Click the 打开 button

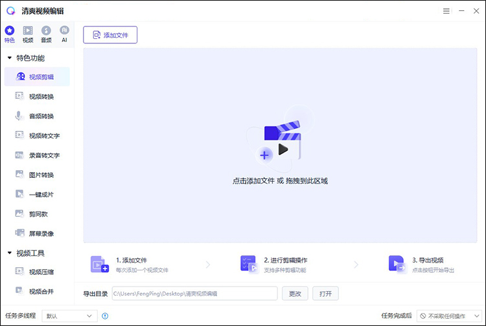click(325, 294)
